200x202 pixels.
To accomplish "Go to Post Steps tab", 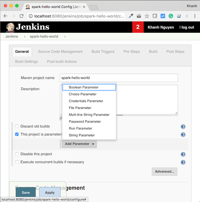I will point(175,52).
